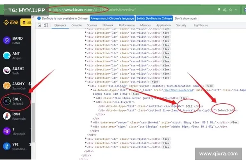Bookmark the page with the star icon
The width and height of the screenshot is (246, 164).
pos(230,10)
